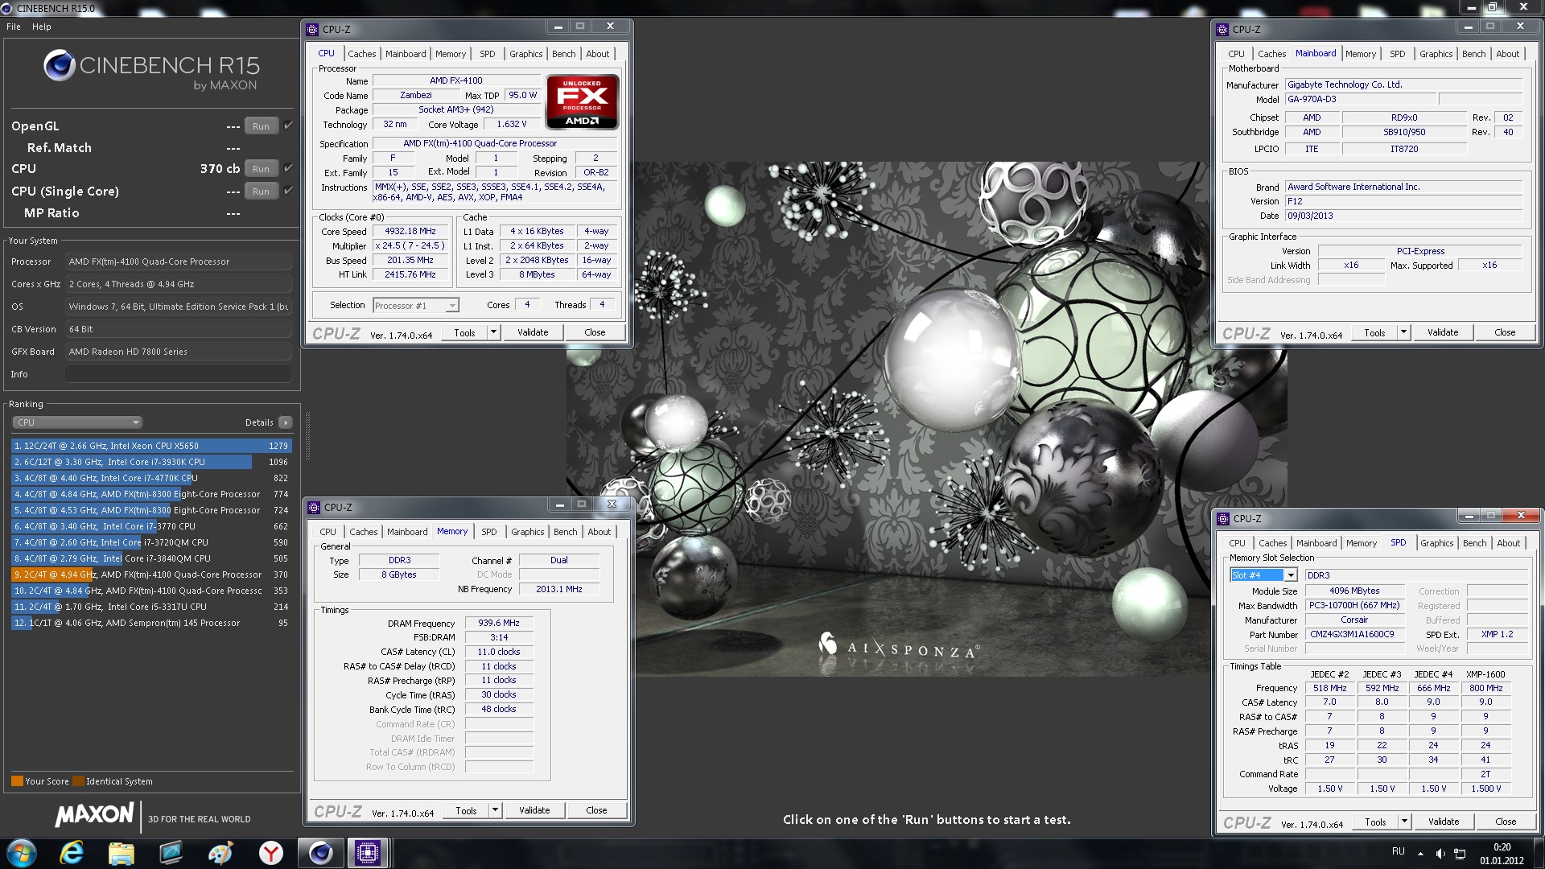Open Bench tab in the Mainboard CPU-Z window
The width and height of the screenshot is (1545, 869).
[x=1473, y=54]
